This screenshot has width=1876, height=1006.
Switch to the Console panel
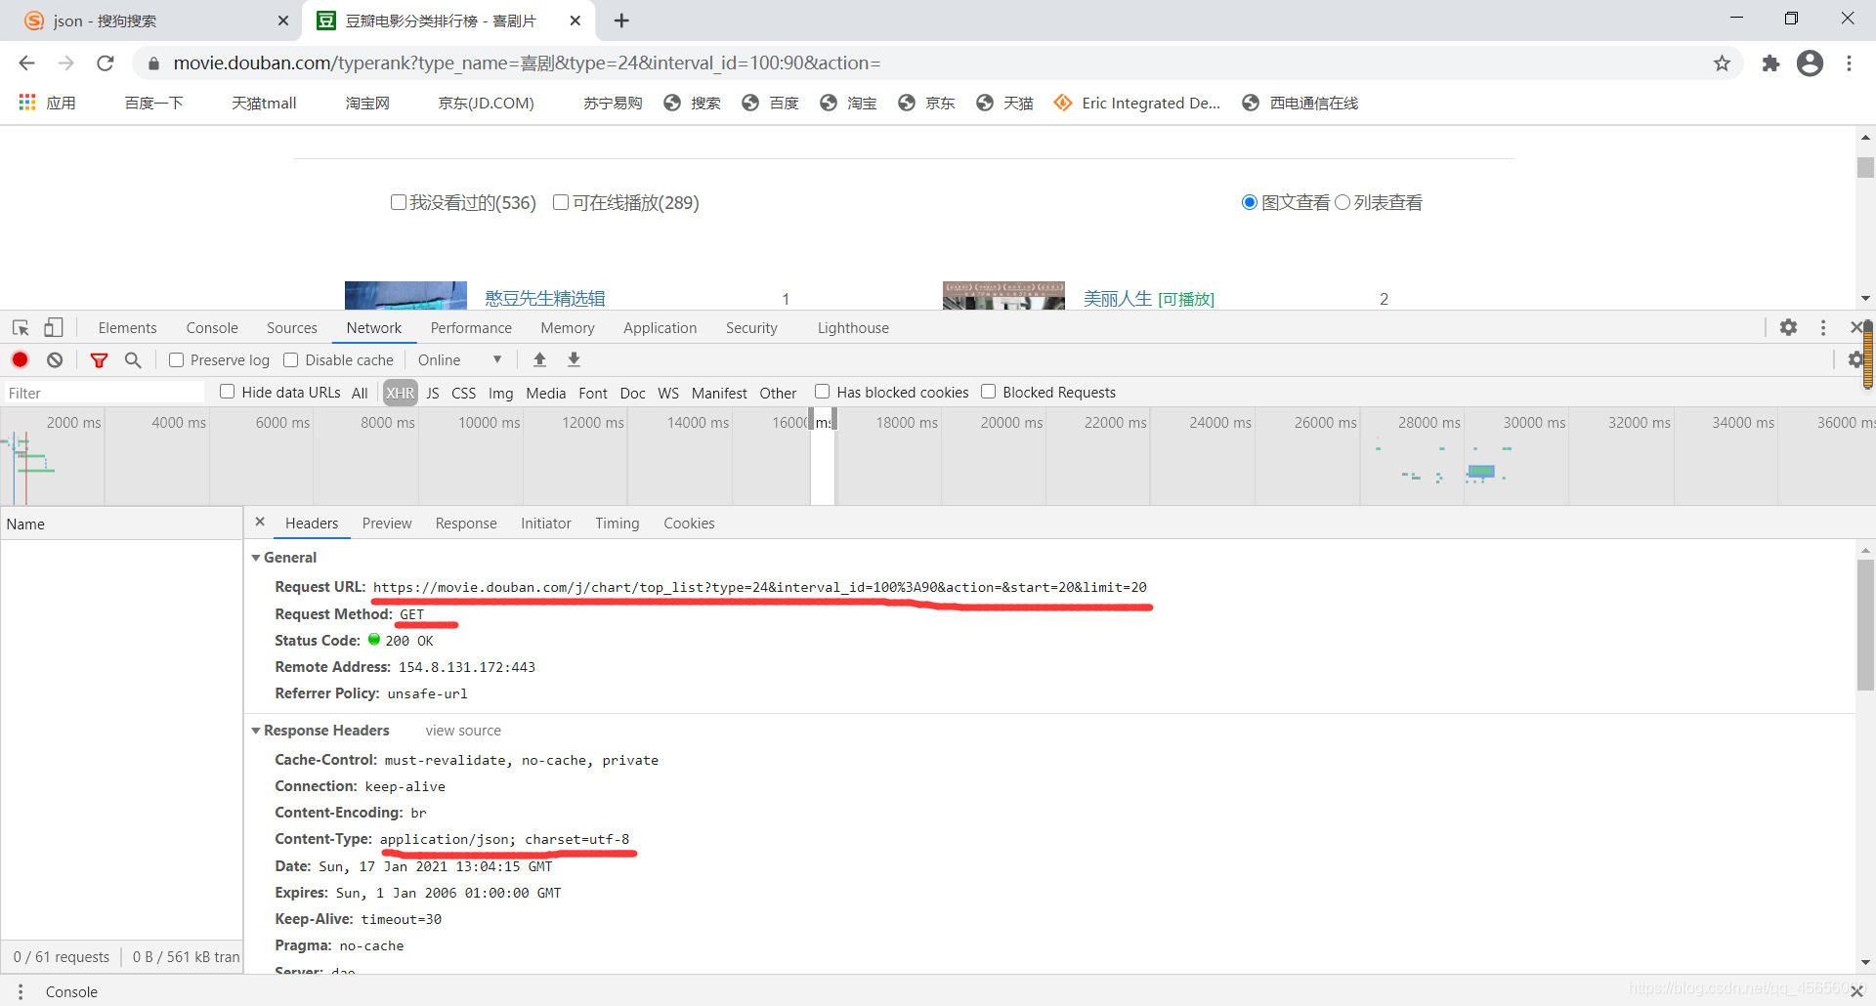[212, 328]
